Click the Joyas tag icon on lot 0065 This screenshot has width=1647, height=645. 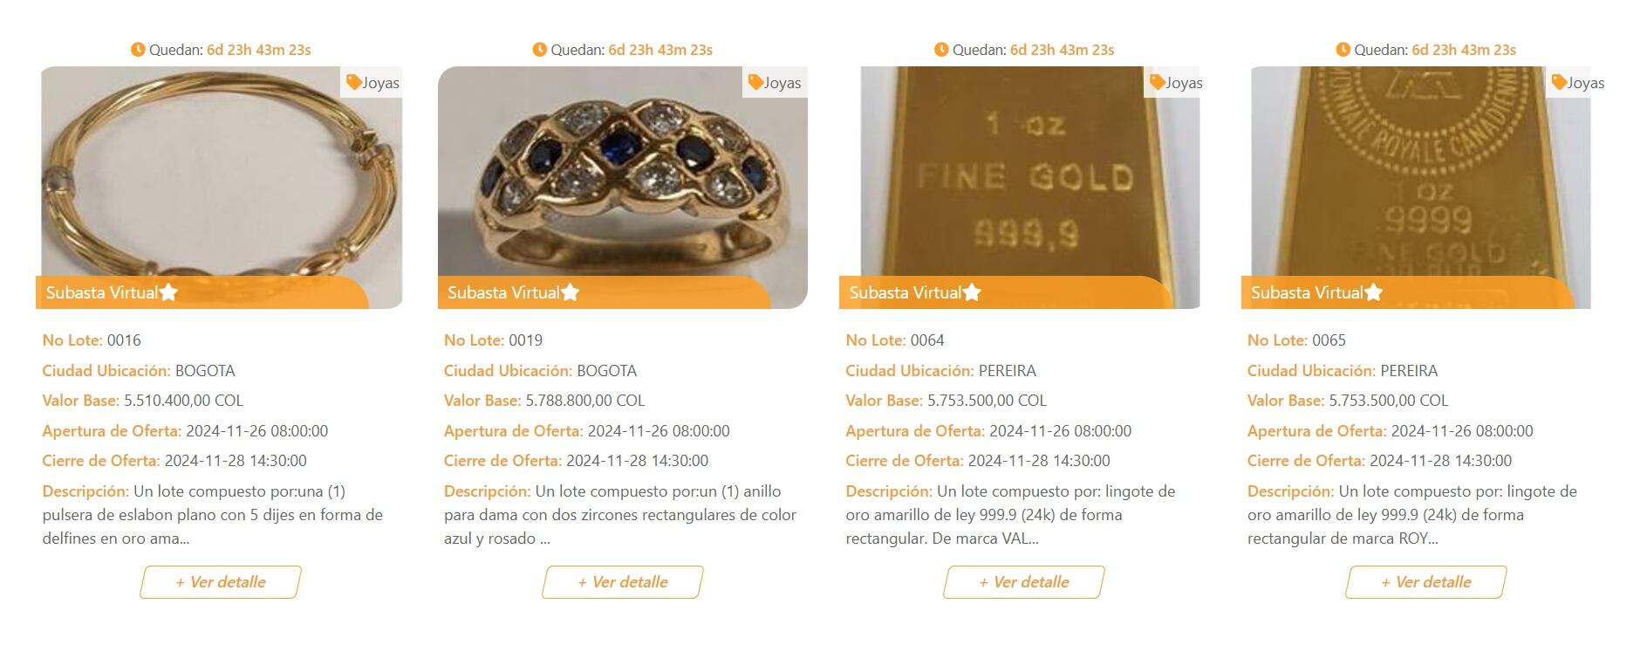tap(1559, 83)
